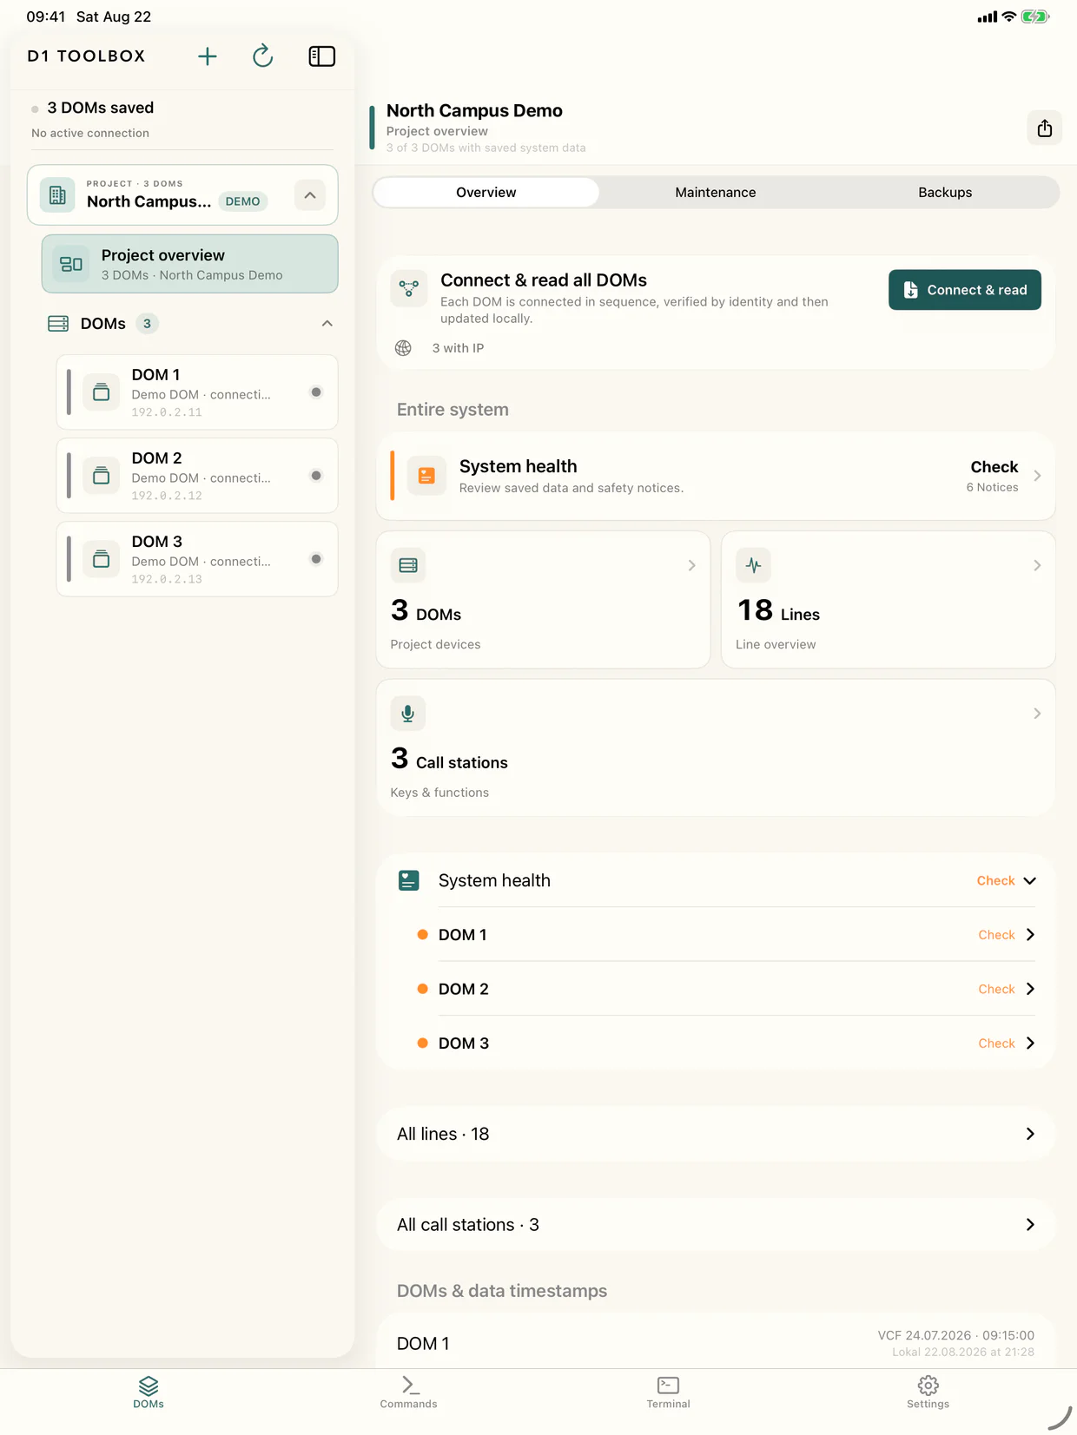Click the '3 DOMs saved' status text

tap(100, 108)
